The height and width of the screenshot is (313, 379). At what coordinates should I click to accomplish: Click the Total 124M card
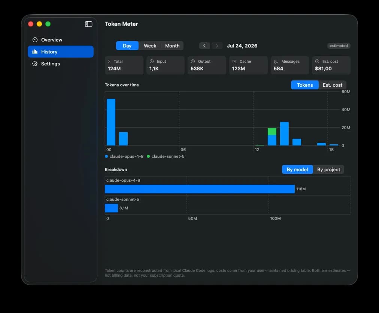tap(124, 65)
